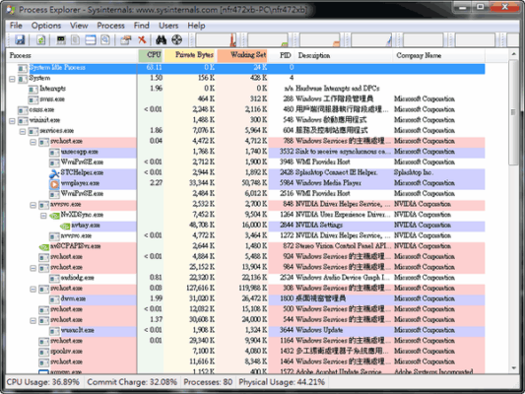Click the vertical scrollbar up arrow

point(513,54)
